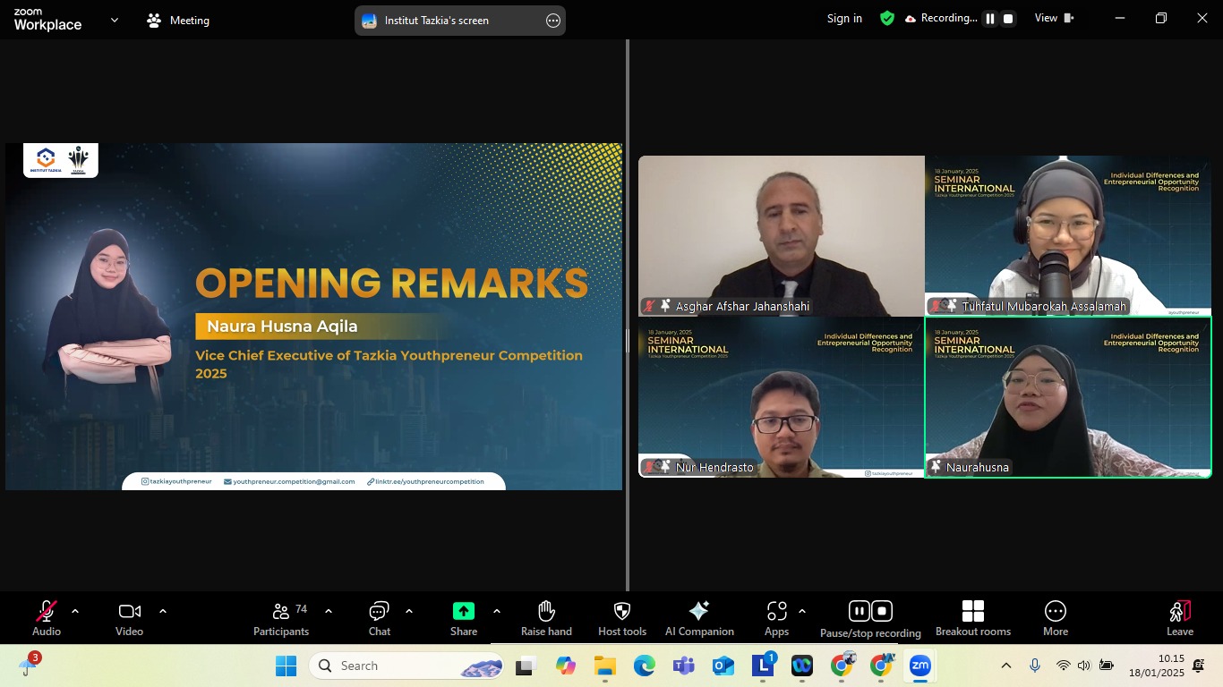Open the Apps panel

pos(776,618)
